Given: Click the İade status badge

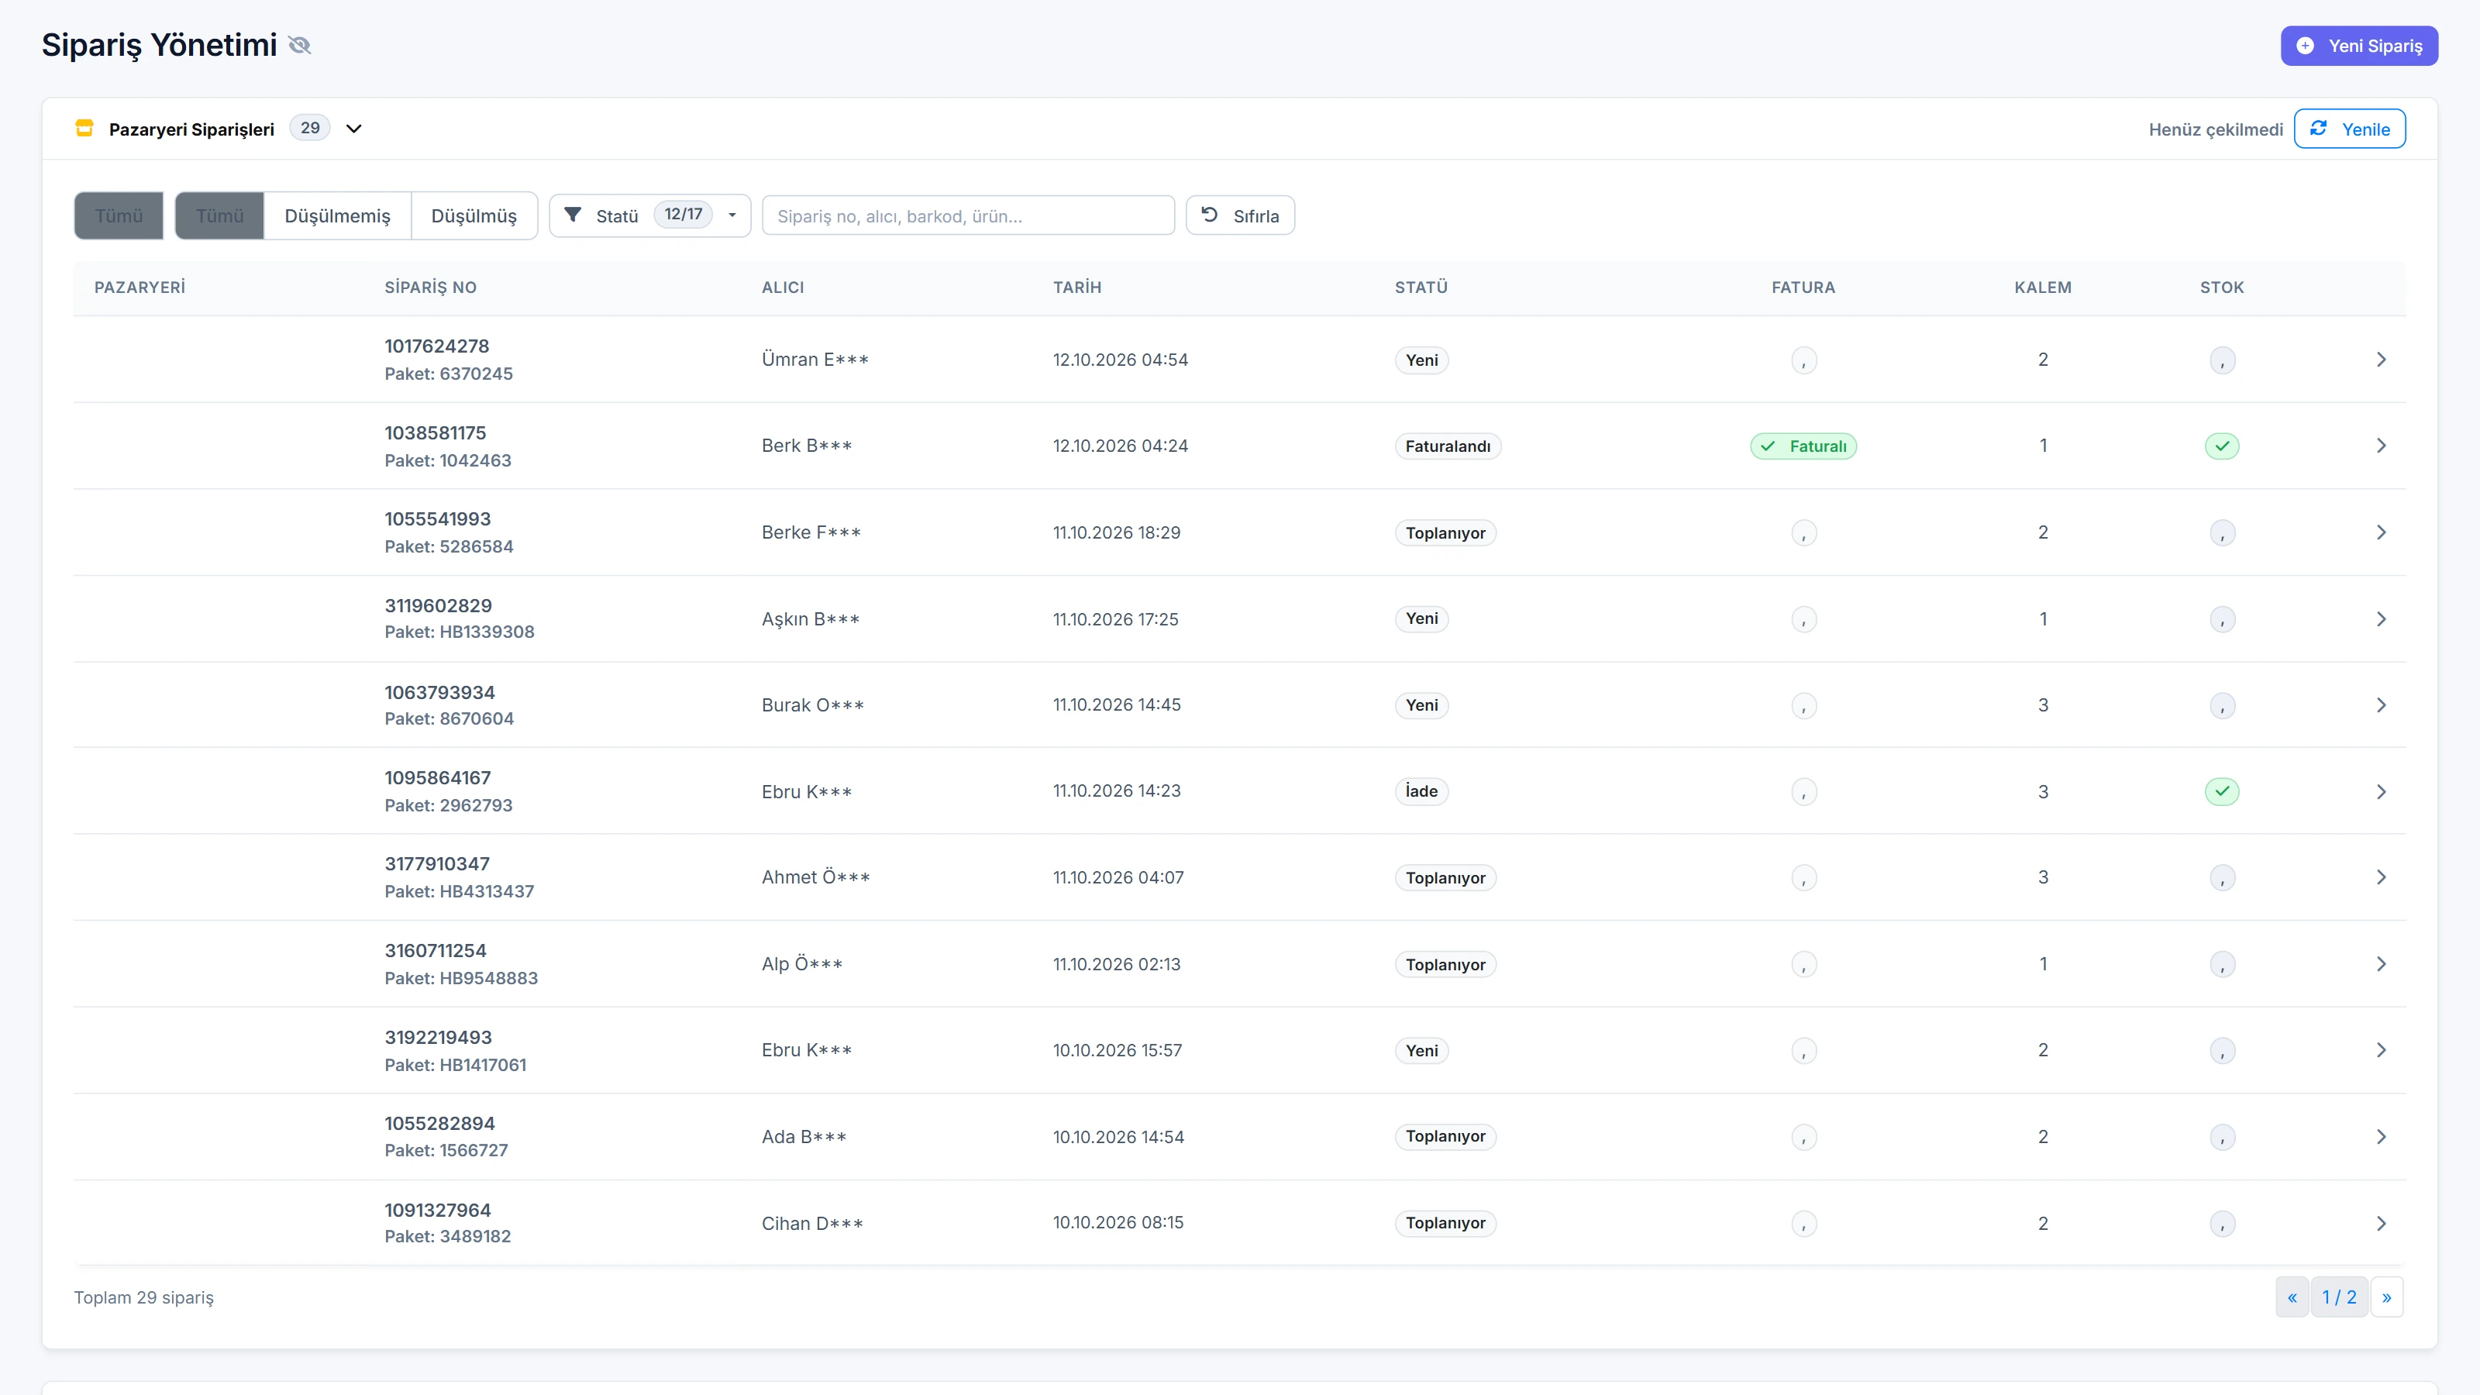Looking at the screenshot, I should [x=1421, y=791].
